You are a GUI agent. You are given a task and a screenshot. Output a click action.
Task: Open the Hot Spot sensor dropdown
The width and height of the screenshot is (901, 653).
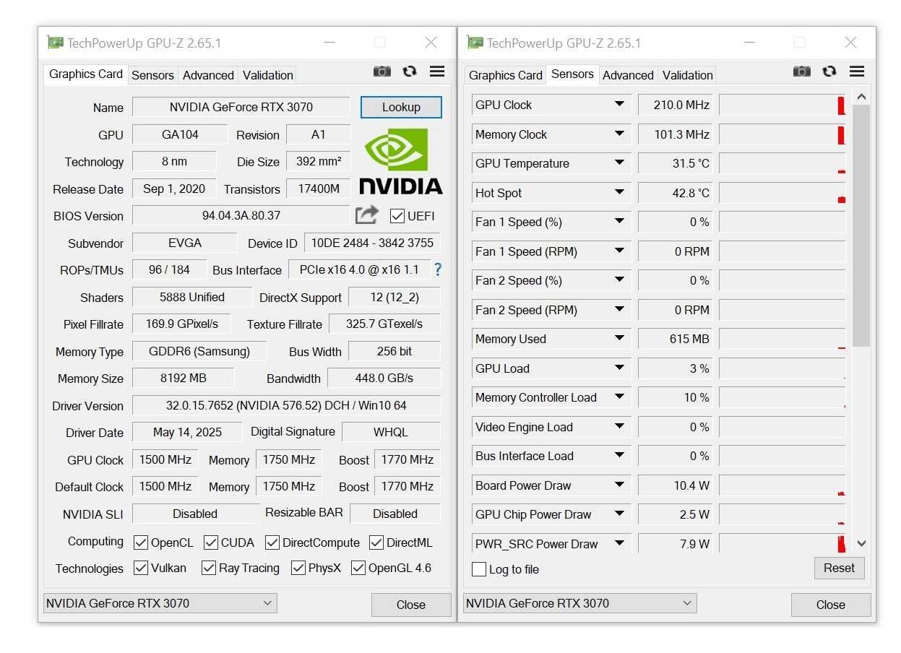(x=619, y=193)
